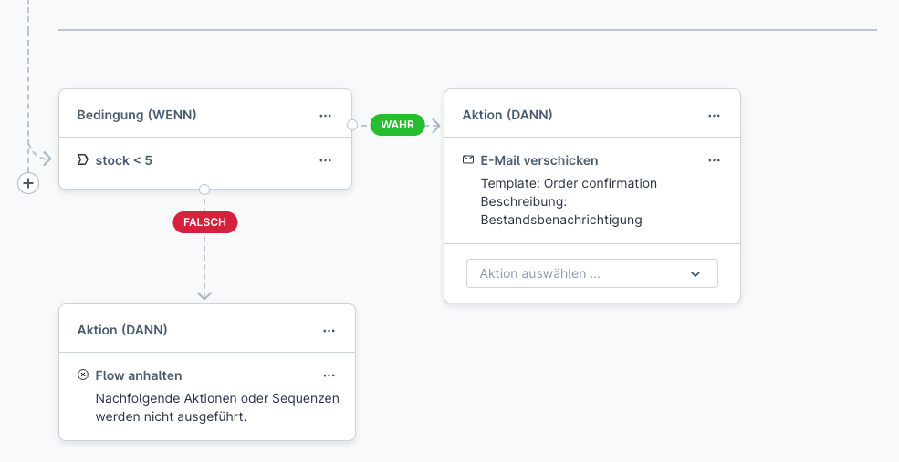Select the 'E-Mail verschicken' action title
Screen dimensions: 899x462
click(x=539, y=160)
